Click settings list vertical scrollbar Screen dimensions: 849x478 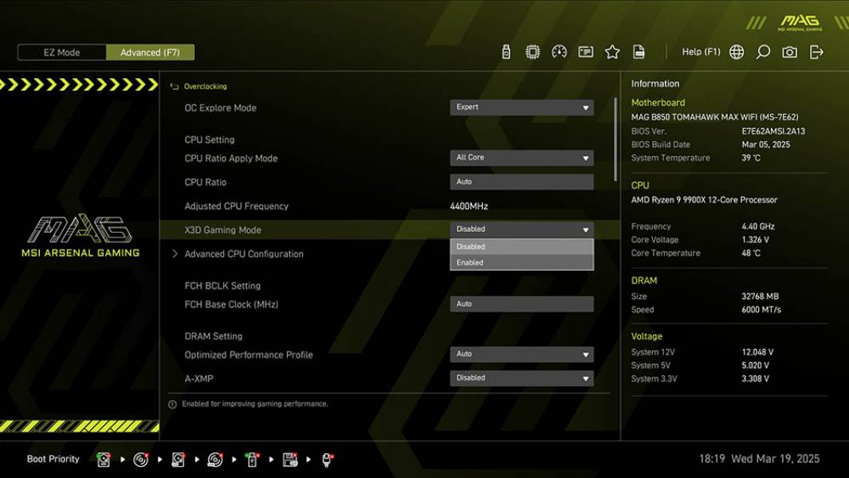pyautogui.click(x=615, y=139)
